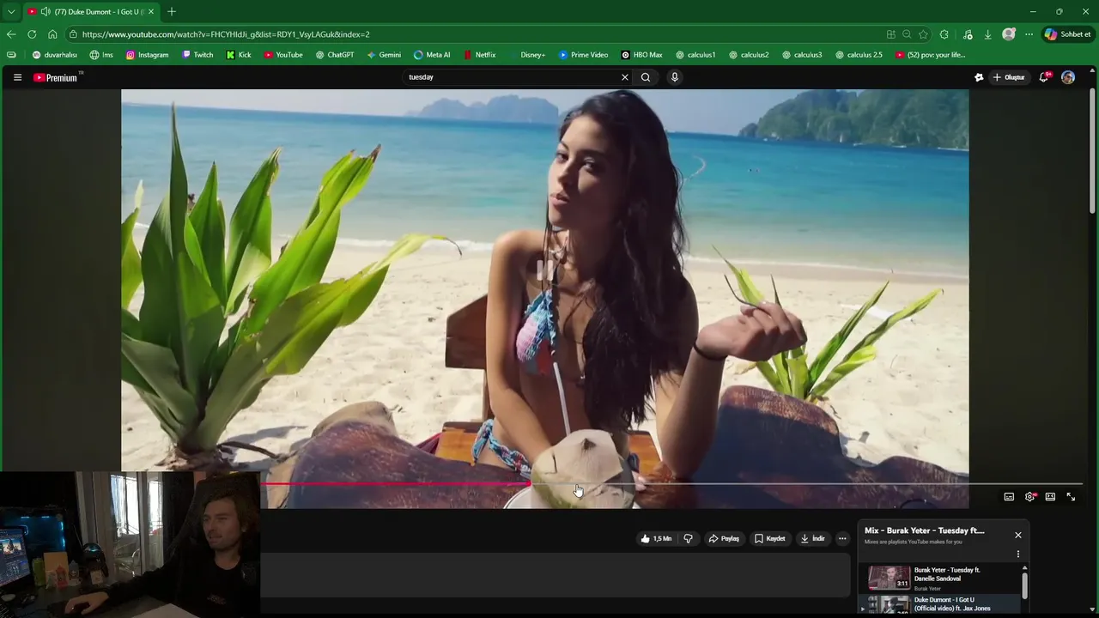Open the Disney+ bookmark
Screen dimensions: 1099x618
[x=527, y=55]
